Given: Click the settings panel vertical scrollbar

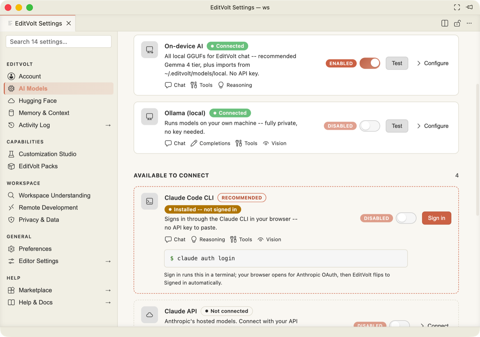Looking at the screenshot, I should [x=478, y=150].
